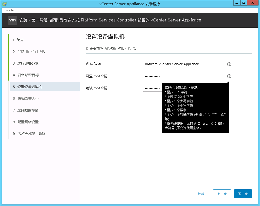Click the 虚拟机名称 input field
The width and height of the screenshot is (260, 206).
pos(183,64)
